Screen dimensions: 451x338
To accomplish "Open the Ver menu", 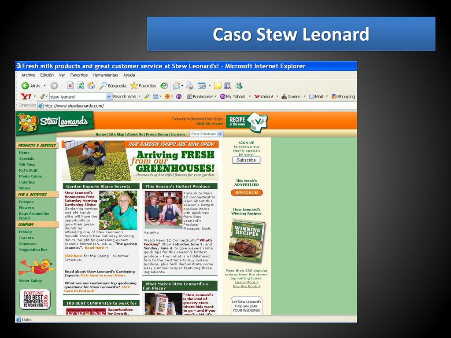I will pos(62,75).
